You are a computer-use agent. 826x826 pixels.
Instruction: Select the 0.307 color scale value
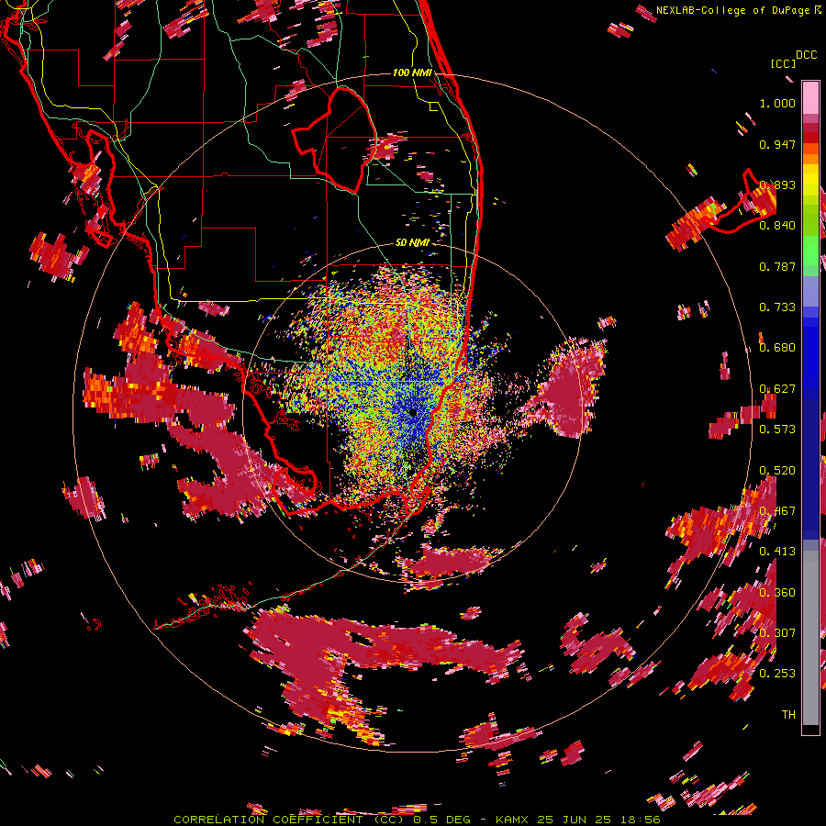click(x=777, y=633)
